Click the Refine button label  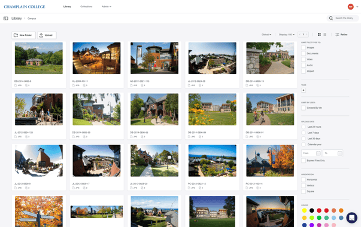click(x=344, y=35)
